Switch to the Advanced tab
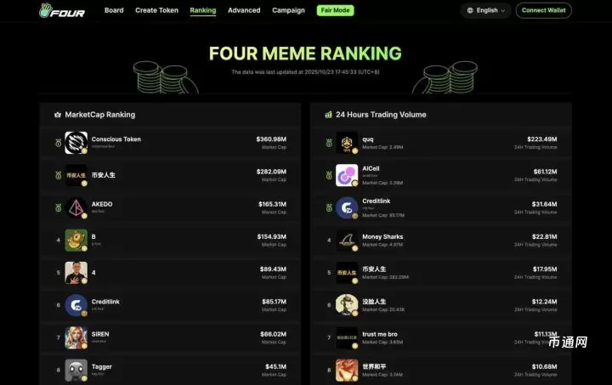The height and width of the screenshot is (385, 612). point(244,10)
